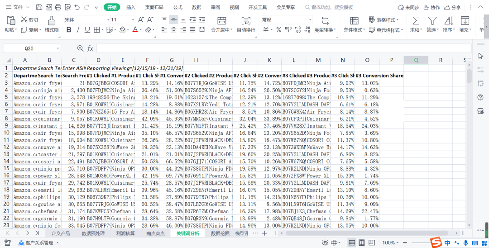The image size is (489, 248).
Task: Decrease font size with A- icon
Action: click(x=150, y=19)
